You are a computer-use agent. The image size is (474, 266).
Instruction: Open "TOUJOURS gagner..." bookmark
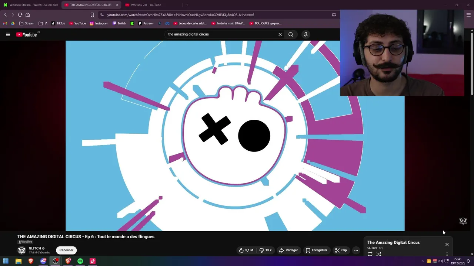tap(266, 23)
